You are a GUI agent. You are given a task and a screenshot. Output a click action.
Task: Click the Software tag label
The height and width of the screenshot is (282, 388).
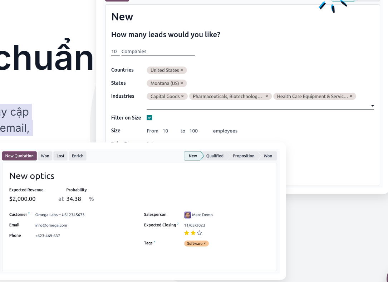[195, 244]
